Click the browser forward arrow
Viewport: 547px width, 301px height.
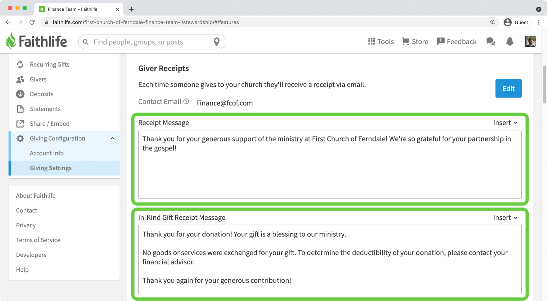(20, 22)
